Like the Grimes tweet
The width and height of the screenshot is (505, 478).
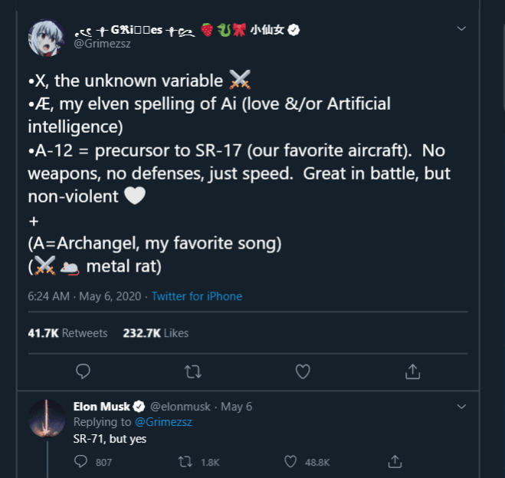pyautogui.click(x=303, y=371)
